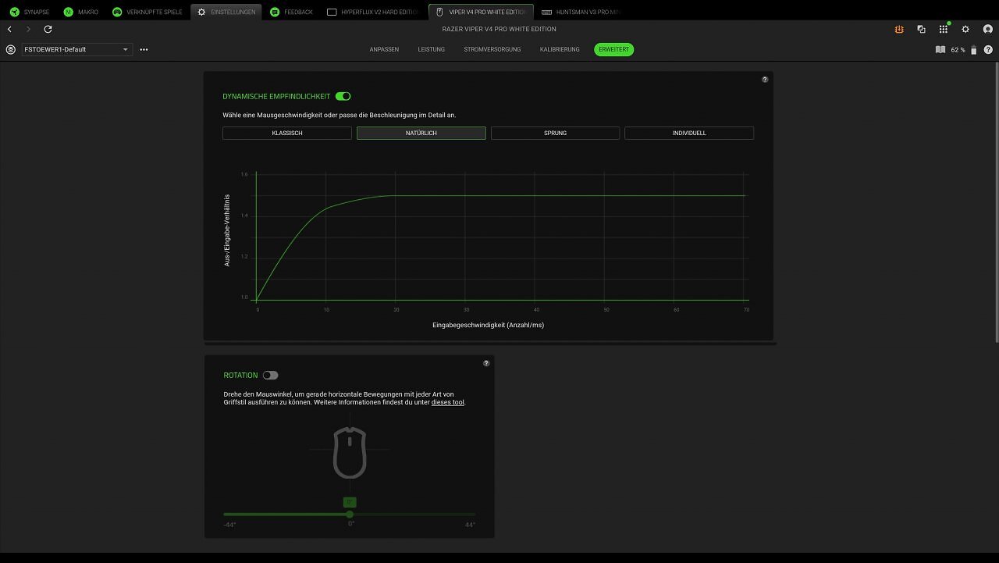Open the profile options three-dot menu
The width and height of the screenshot is (999, 563).
click(144, 49)
